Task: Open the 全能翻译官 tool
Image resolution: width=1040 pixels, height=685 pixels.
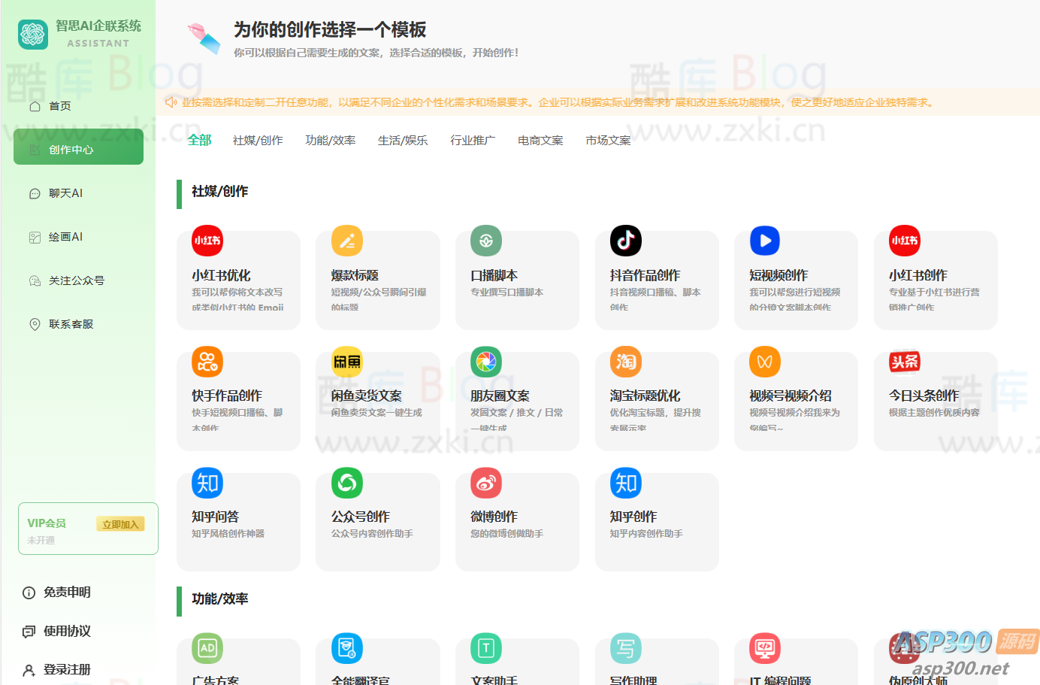Action: tap(346, 648)
